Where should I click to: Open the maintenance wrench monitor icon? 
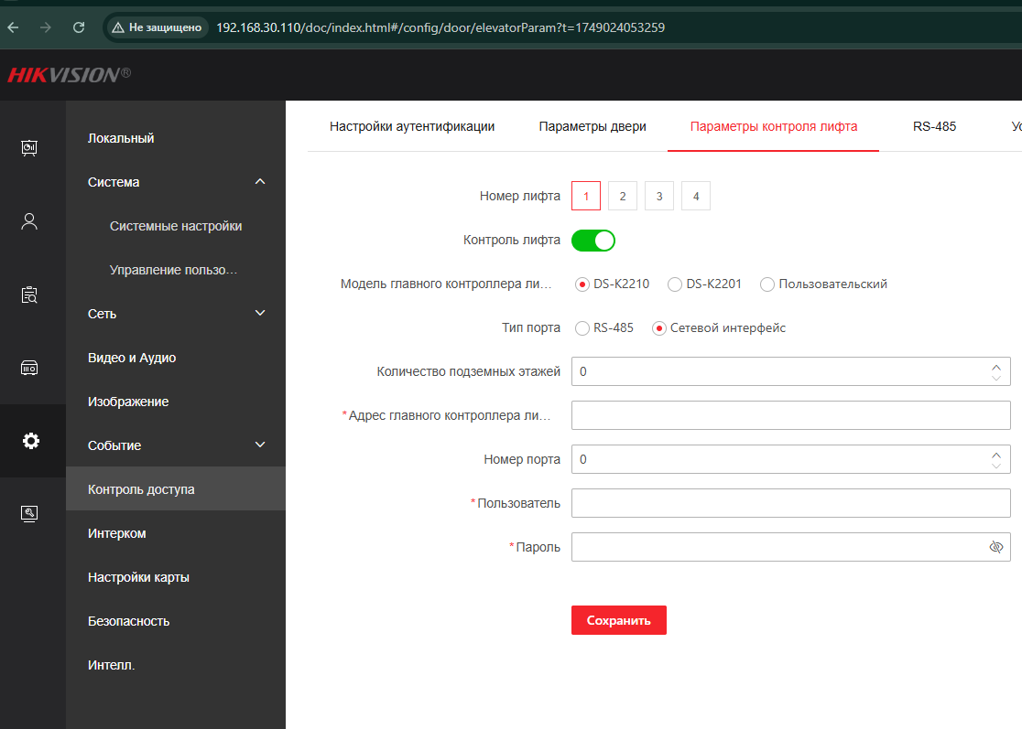[29, 513]
